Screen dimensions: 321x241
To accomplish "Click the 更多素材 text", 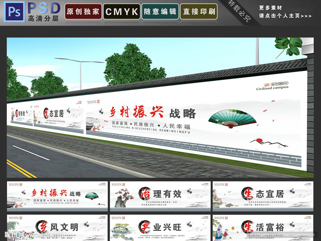I will (271, 8).
